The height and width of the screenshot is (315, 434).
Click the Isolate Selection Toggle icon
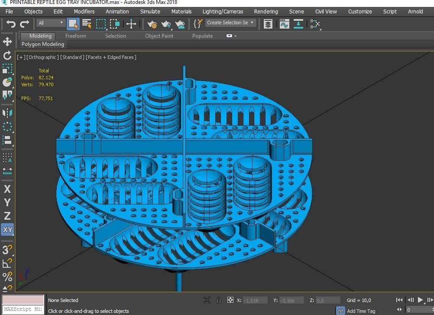click(x=207, y=300)
